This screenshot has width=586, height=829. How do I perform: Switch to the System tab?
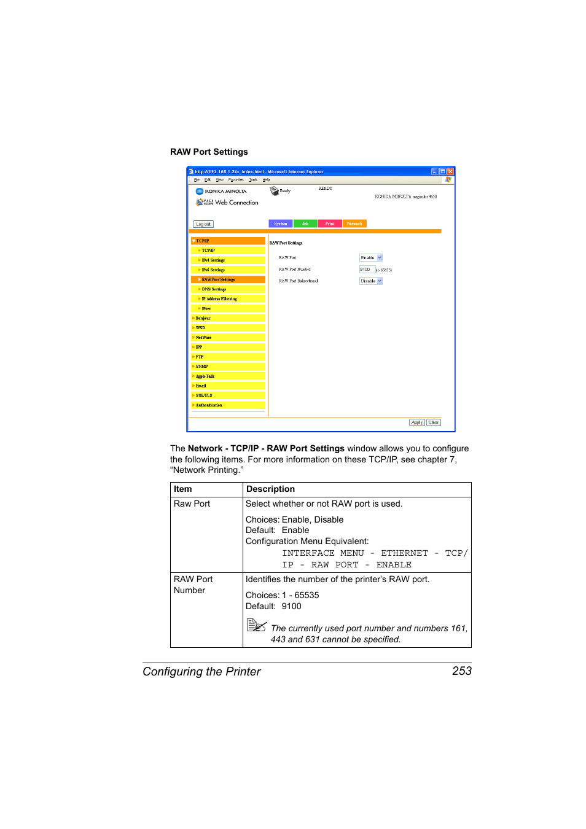click(281, 224)
